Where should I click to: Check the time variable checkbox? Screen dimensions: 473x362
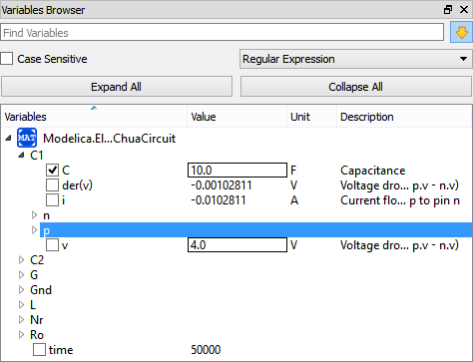tap(39, 350)
